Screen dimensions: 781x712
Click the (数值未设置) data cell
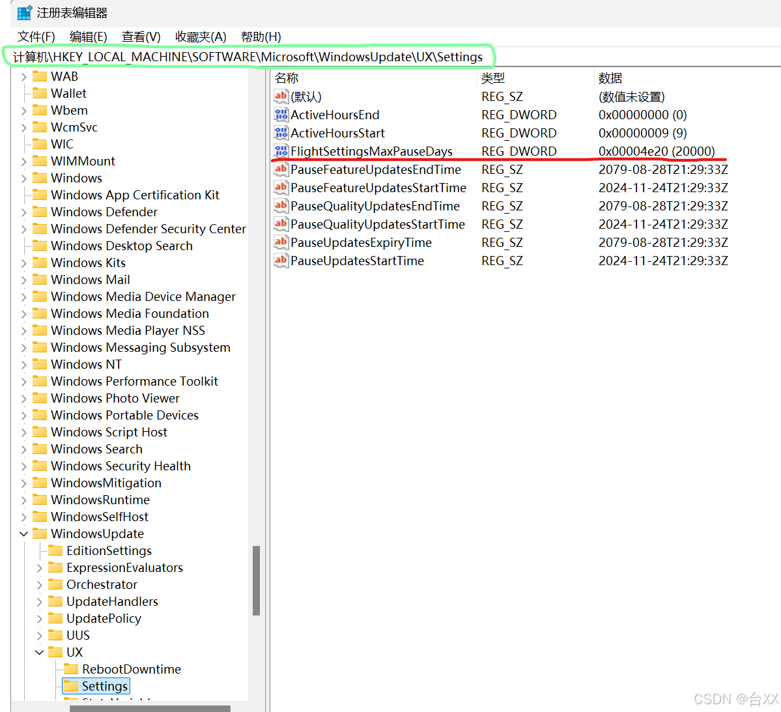632,96
